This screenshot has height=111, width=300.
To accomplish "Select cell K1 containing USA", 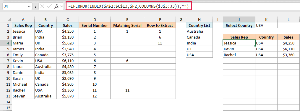I will (x=266, y=25).
